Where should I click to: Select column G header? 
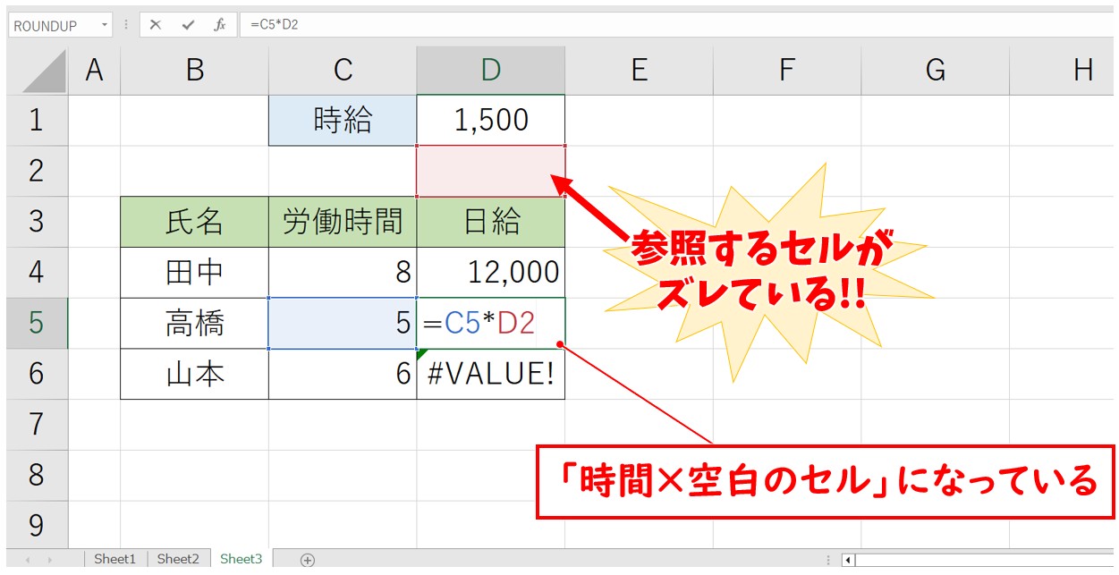[936, 71]
